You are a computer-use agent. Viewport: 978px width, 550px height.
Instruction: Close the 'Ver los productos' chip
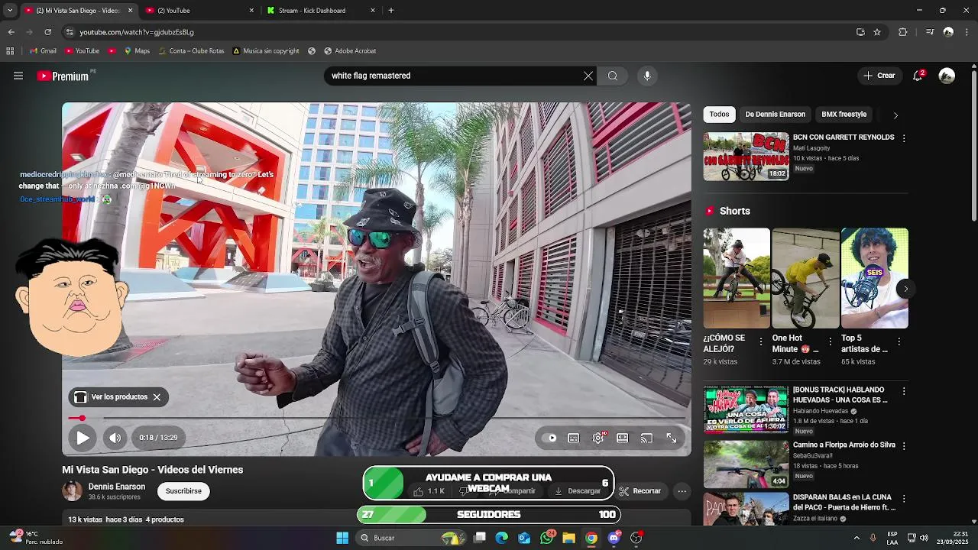[x=157, y=397]
